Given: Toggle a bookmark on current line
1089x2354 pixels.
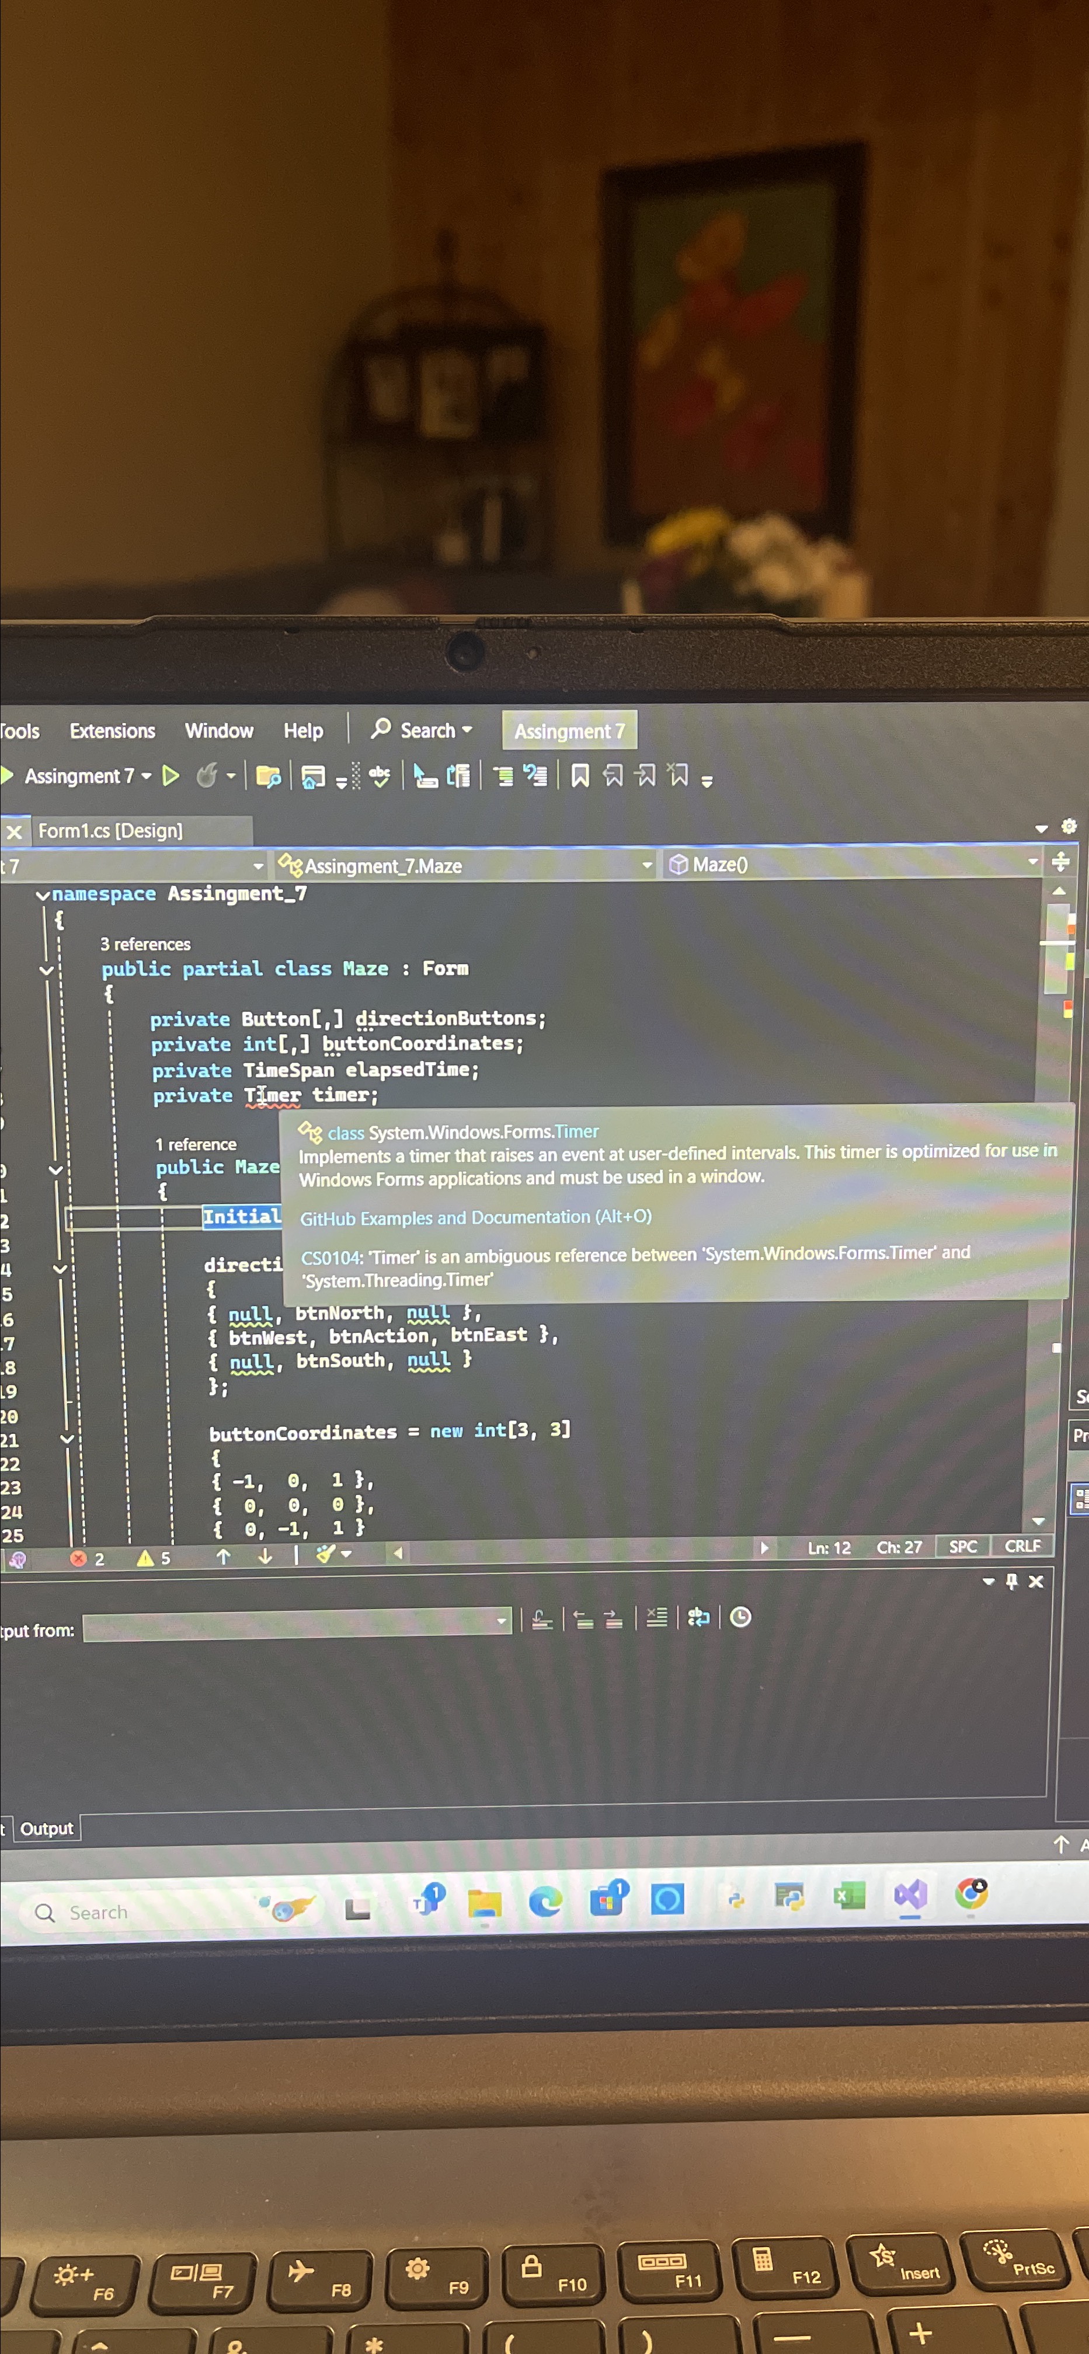Looking at the screenshot, I should [x=580, y=776].
